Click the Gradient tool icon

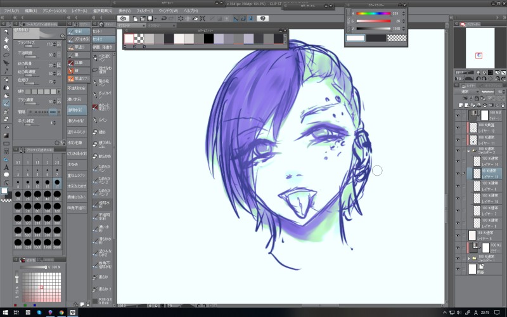(6, 135)
